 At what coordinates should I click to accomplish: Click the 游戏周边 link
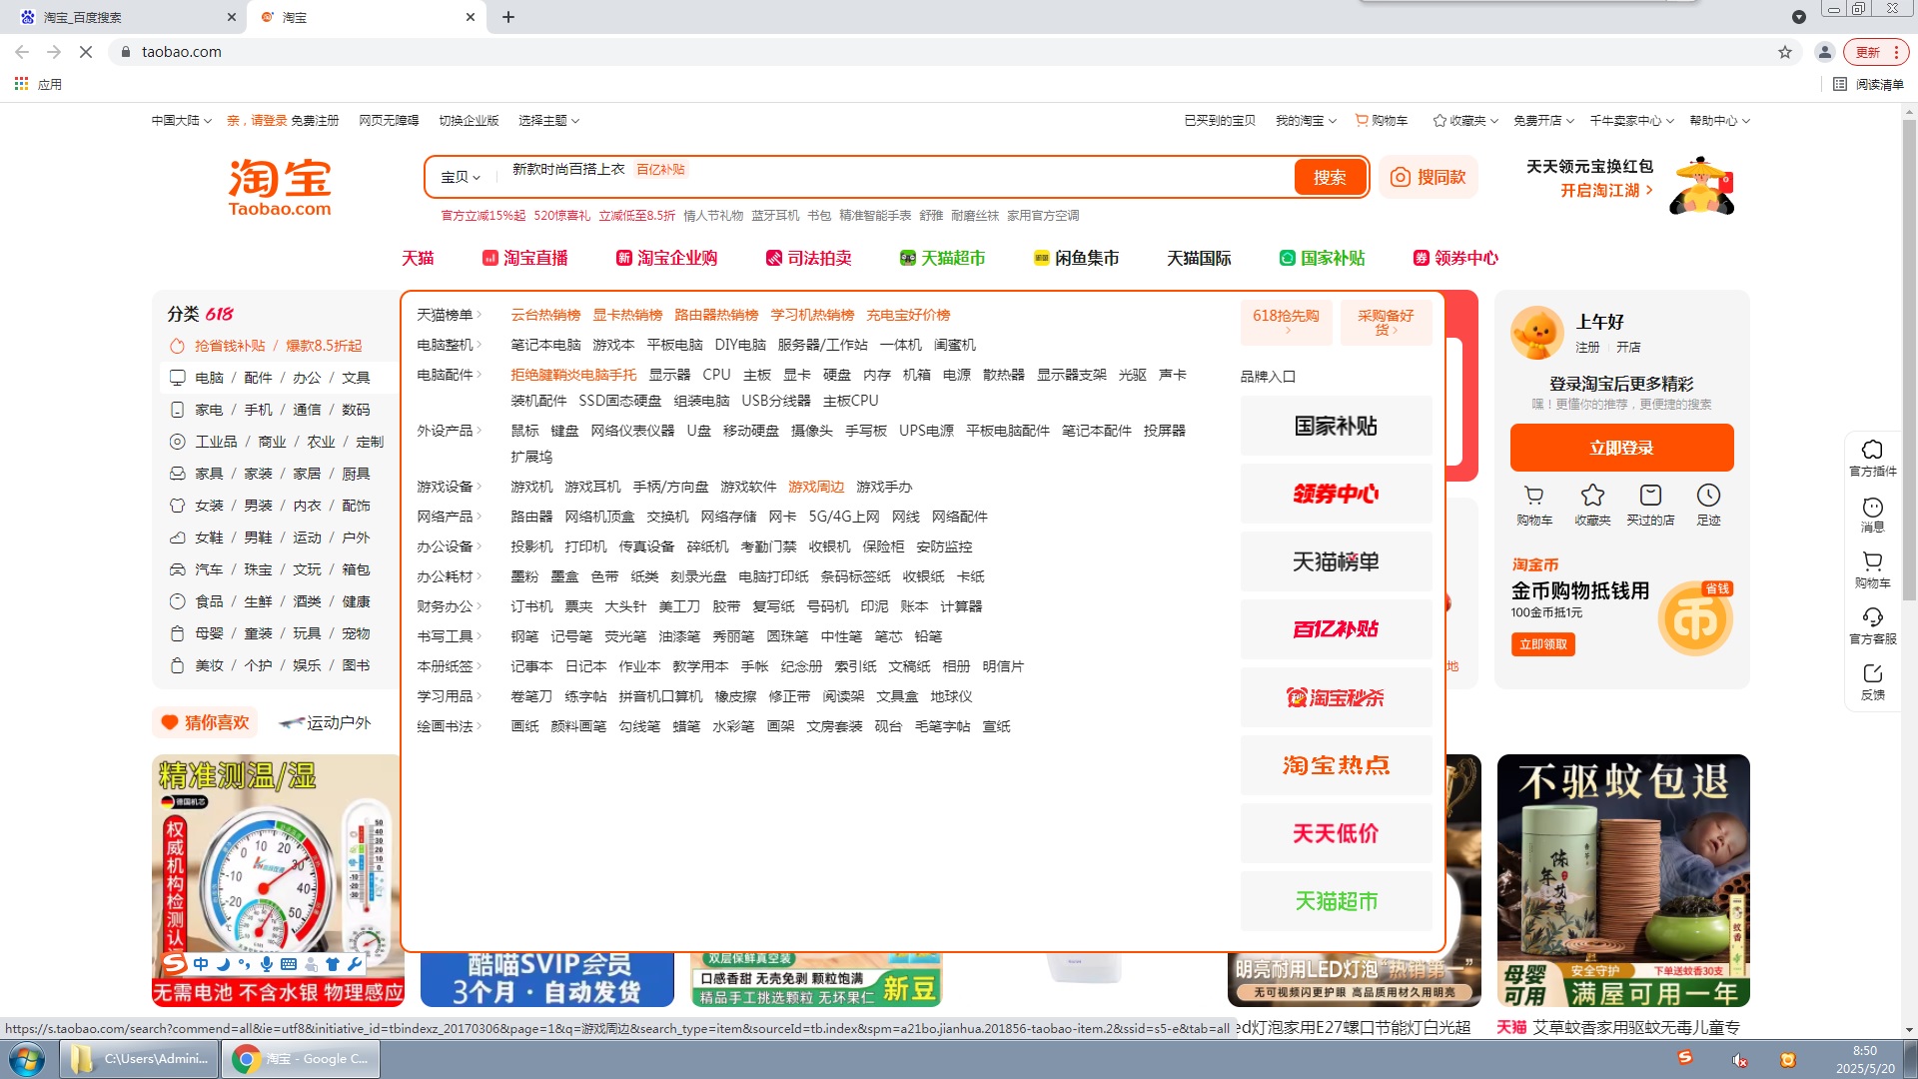[816, 487]
